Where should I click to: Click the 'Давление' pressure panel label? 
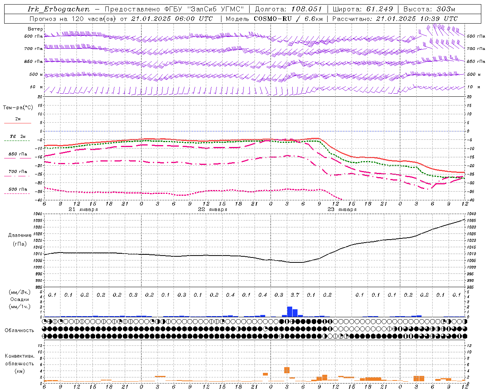(20, 235)
